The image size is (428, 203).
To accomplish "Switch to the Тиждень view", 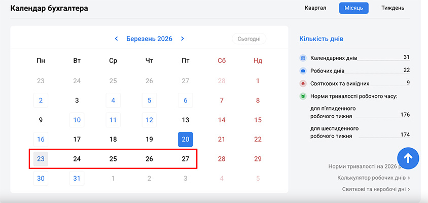I will (393, 8).
